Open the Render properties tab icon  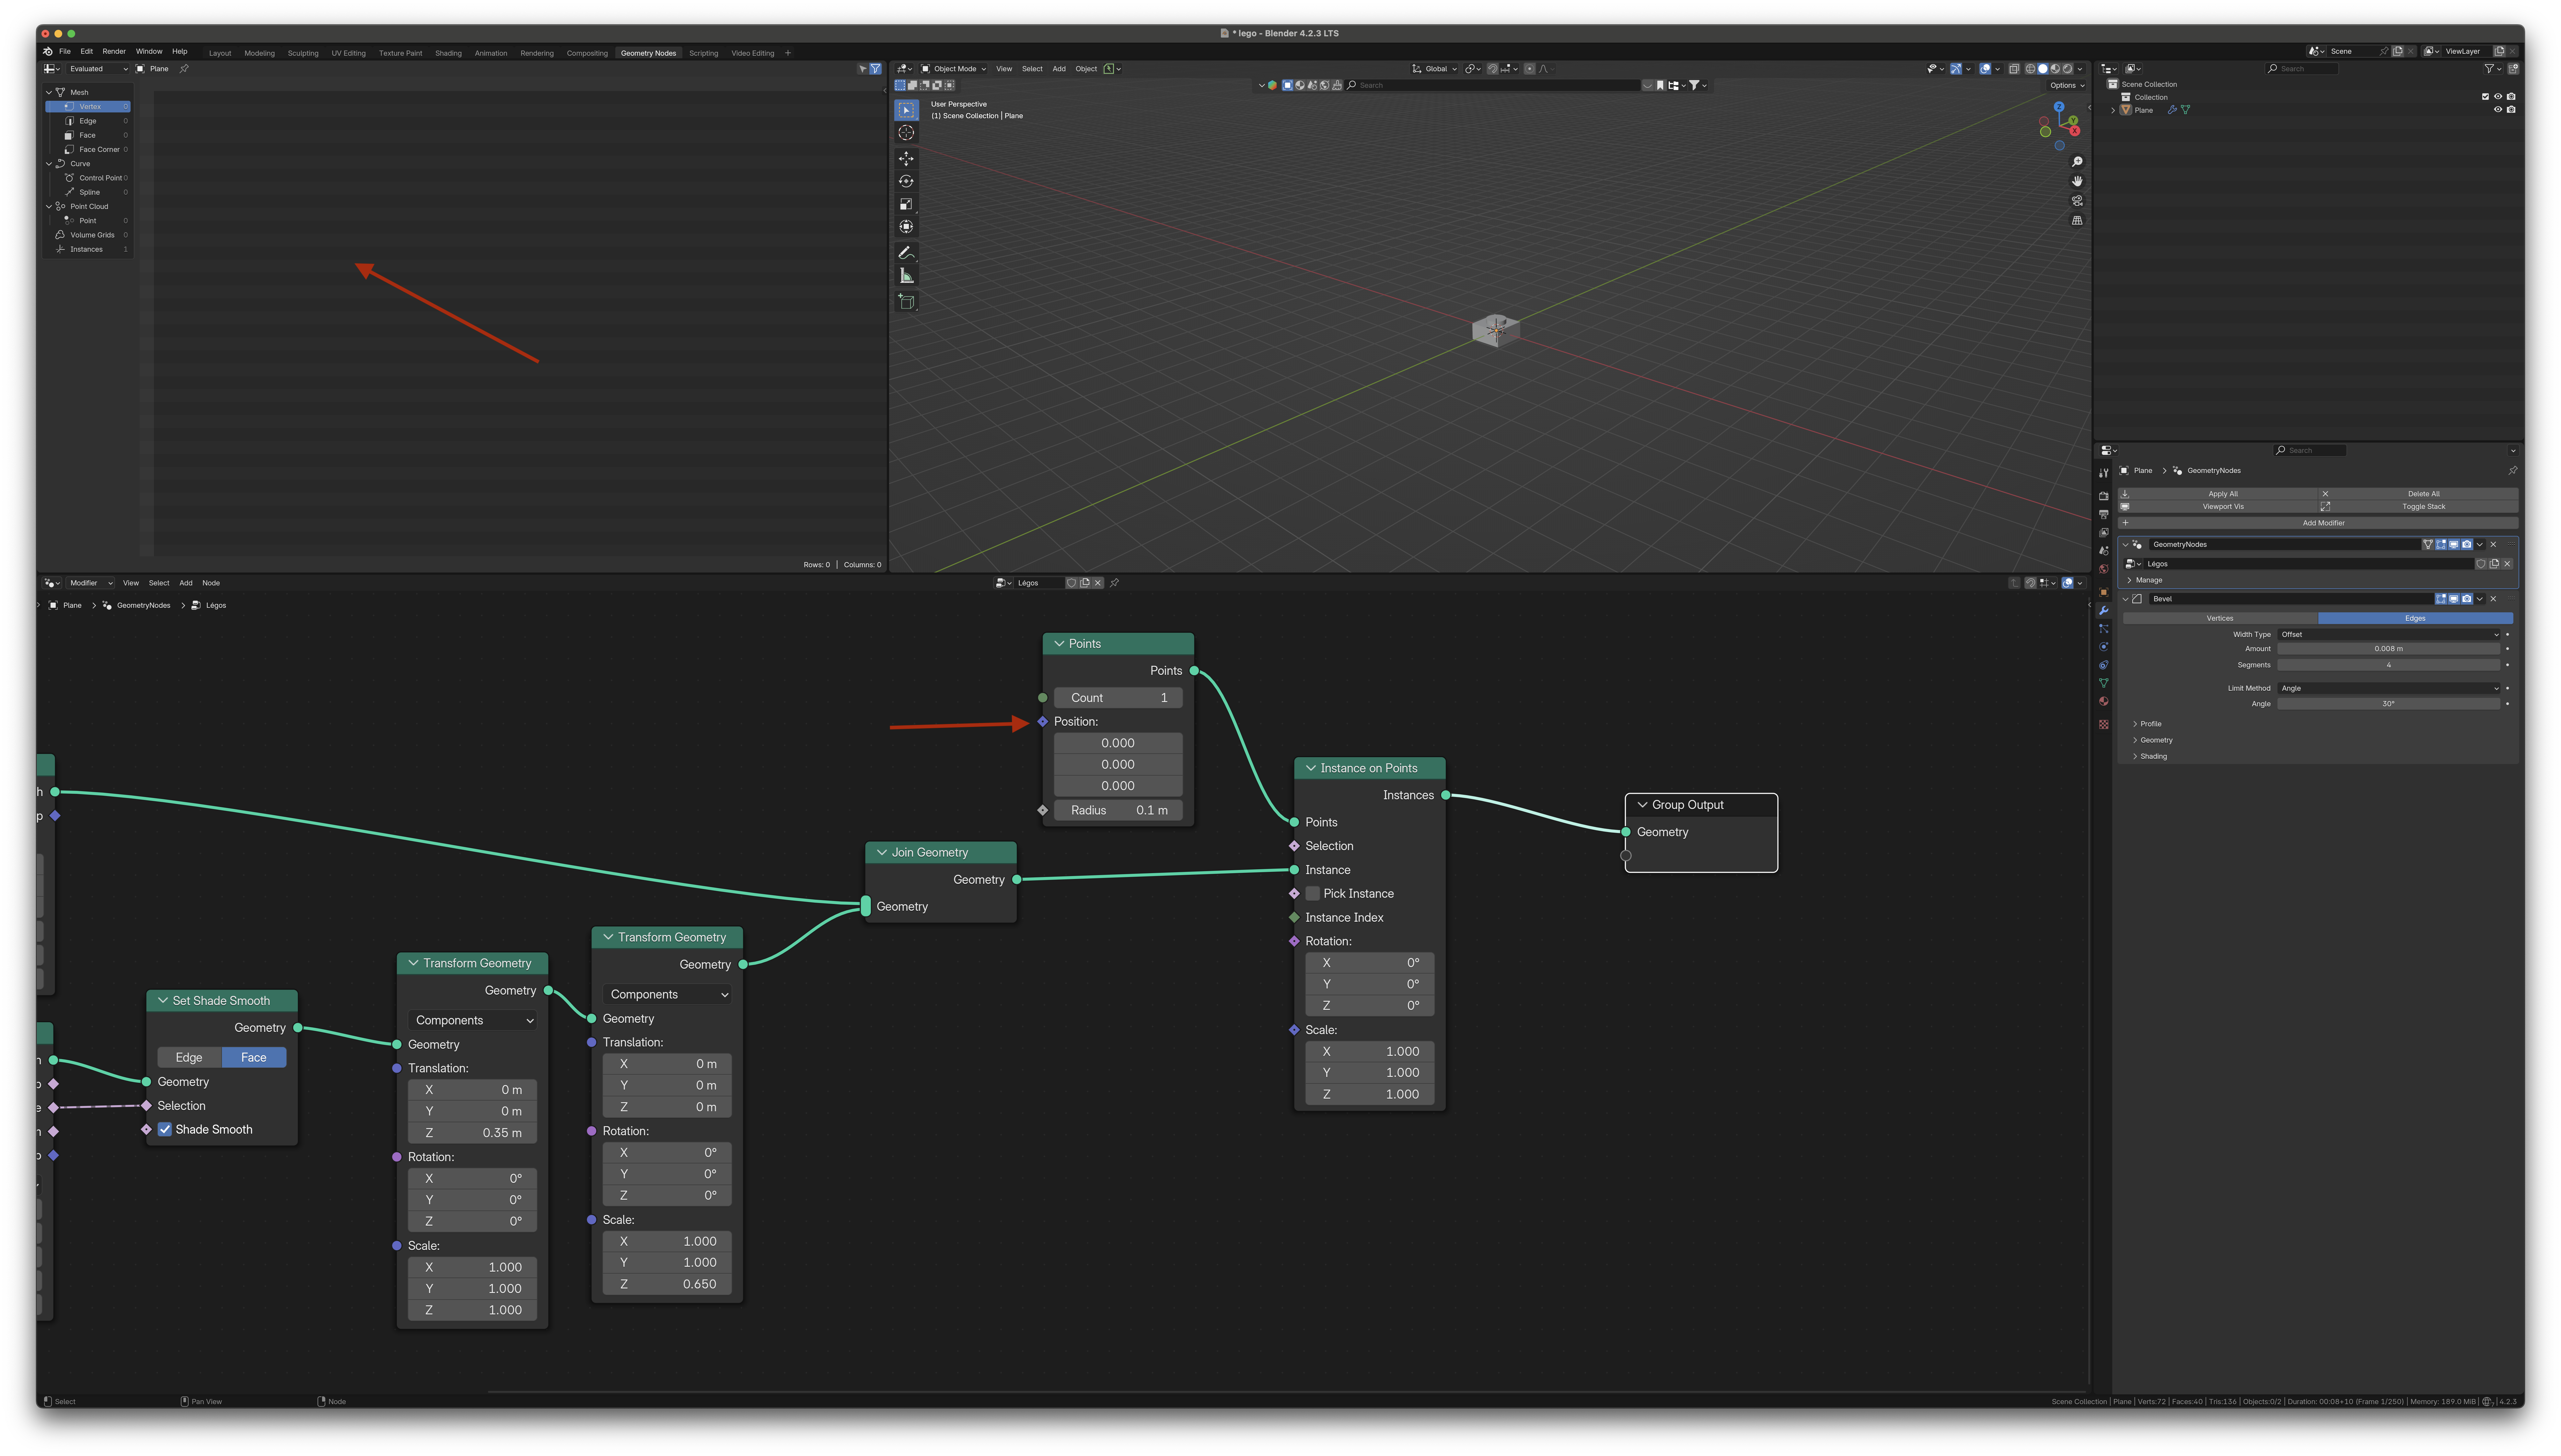pyautogui.click(x=2104, y=496)
